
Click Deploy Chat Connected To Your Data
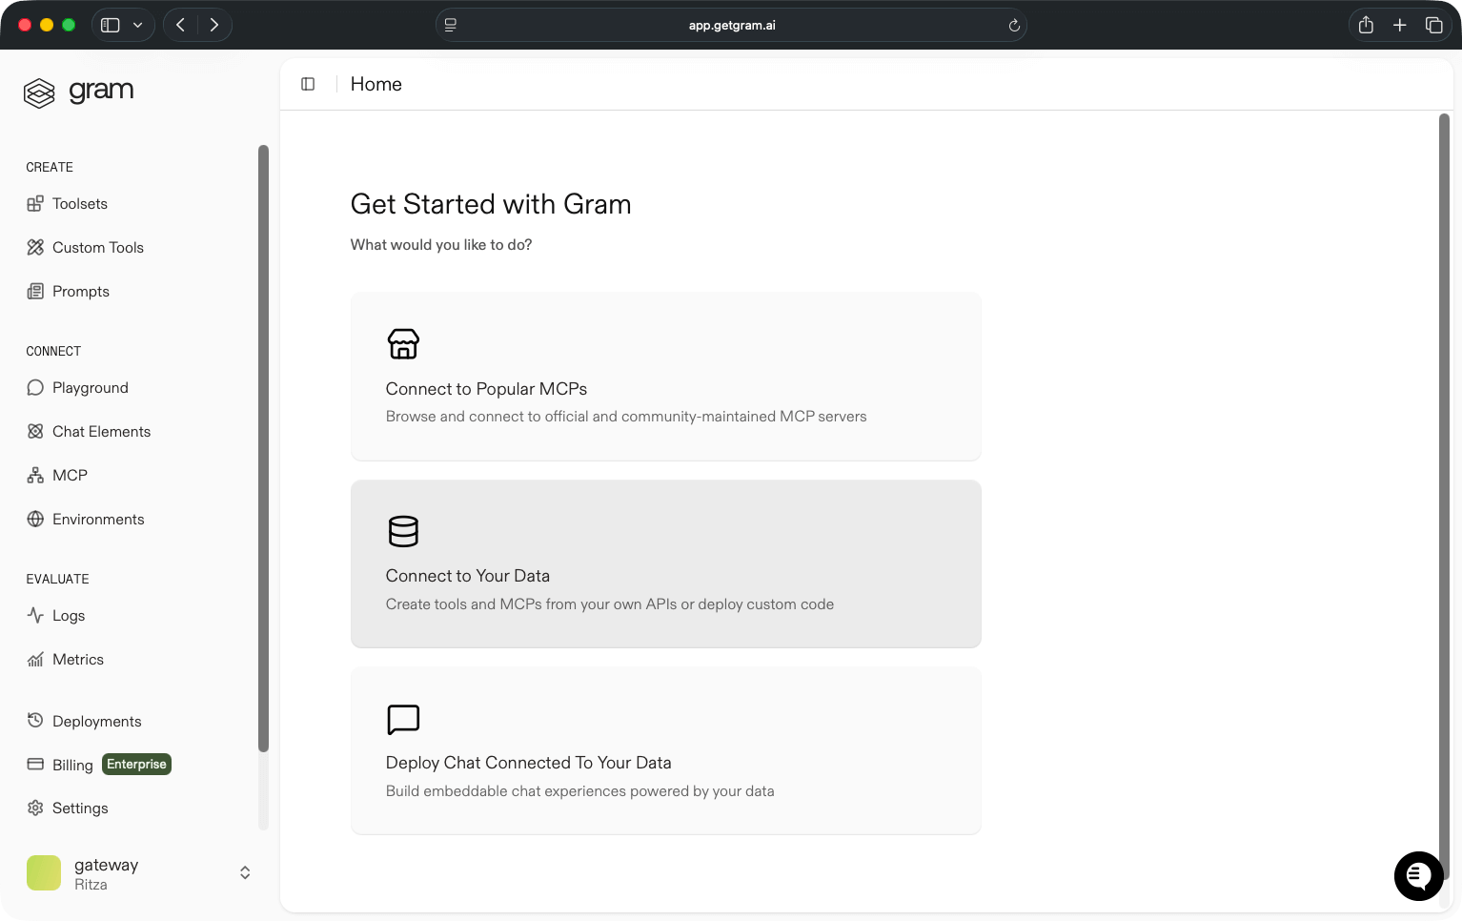[665, 751]
